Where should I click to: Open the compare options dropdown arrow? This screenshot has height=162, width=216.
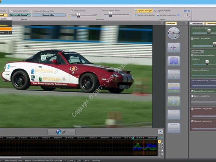182,15
